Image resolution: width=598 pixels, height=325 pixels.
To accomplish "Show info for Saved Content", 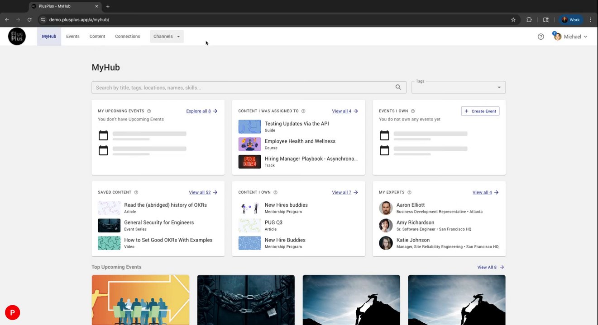I will point(136,192).
